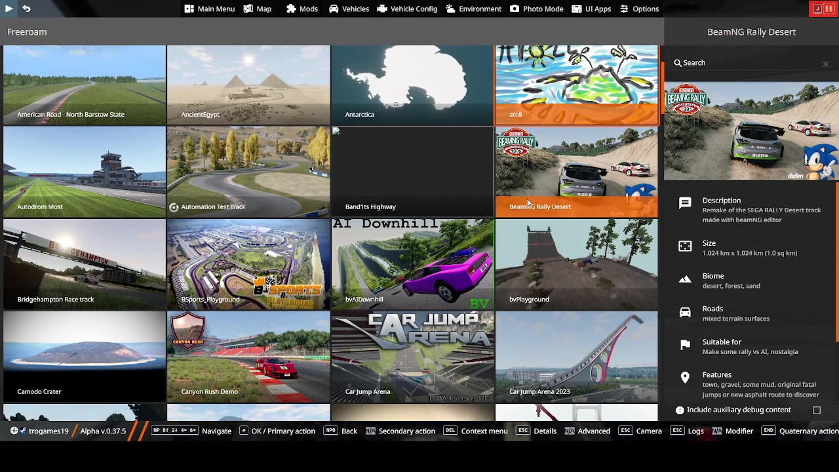
Task: Click the ESC key icon beside Logs
Action: (x=678, y=431)
